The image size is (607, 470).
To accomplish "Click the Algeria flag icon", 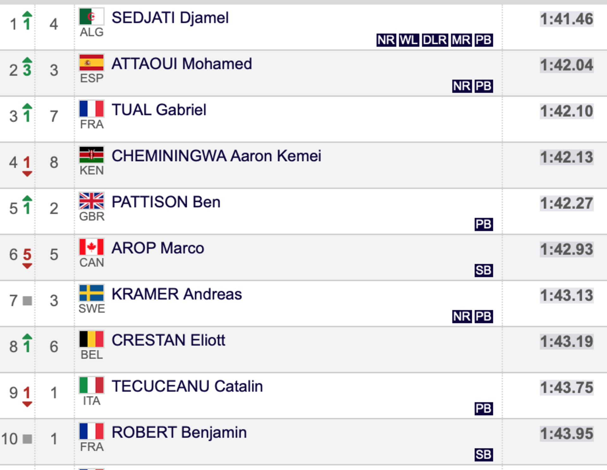I will tap(91, 16).
